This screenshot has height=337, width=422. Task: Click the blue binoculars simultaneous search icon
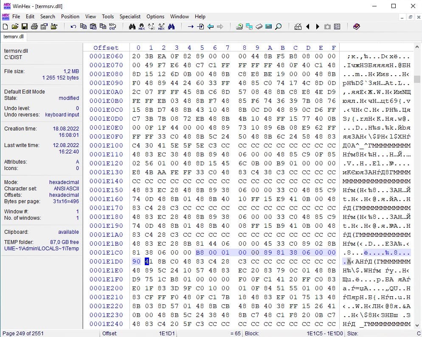[171, 26]
